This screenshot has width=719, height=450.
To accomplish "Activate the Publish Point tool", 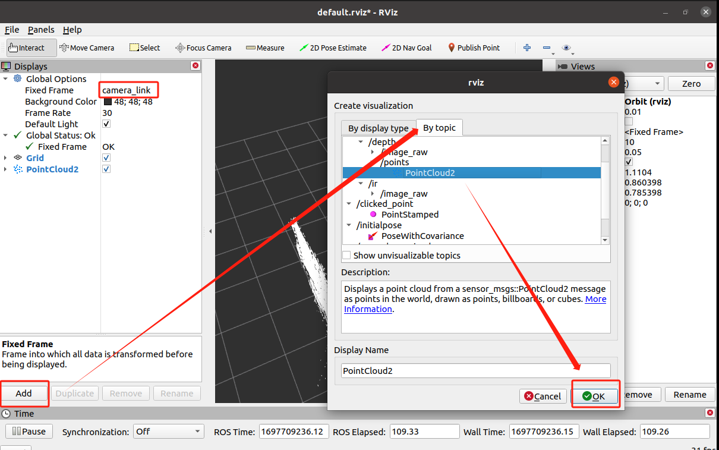I will click(474, 48).
